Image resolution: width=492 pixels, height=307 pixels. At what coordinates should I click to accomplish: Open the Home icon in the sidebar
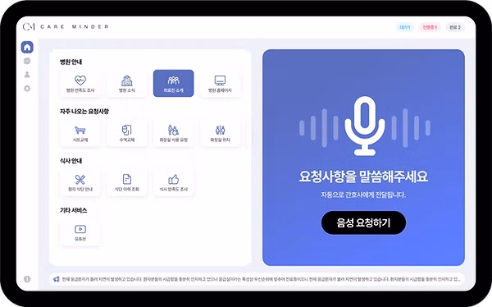[27, 47]
